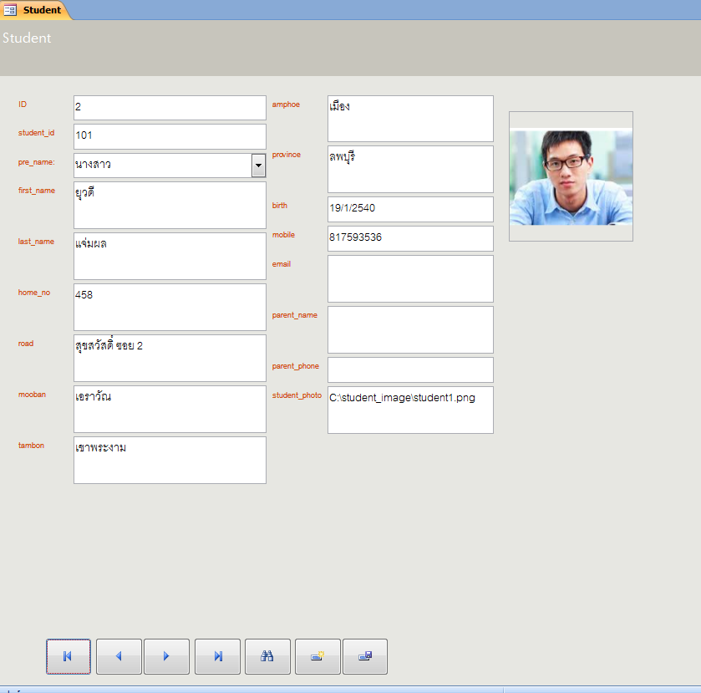Select the home_no field with 458
The image size is (701, 693).
(170, 308)
